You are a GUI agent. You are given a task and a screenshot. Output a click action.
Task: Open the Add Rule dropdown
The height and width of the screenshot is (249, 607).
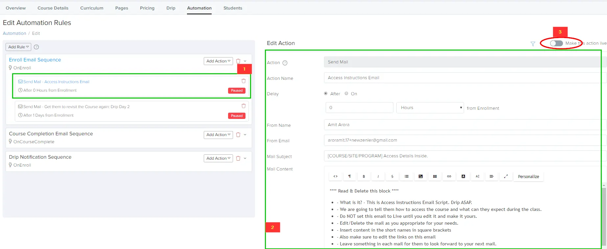[18, 47]
